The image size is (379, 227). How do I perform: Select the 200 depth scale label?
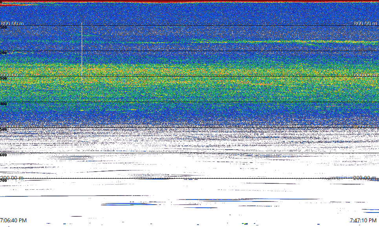pos(4,53)
